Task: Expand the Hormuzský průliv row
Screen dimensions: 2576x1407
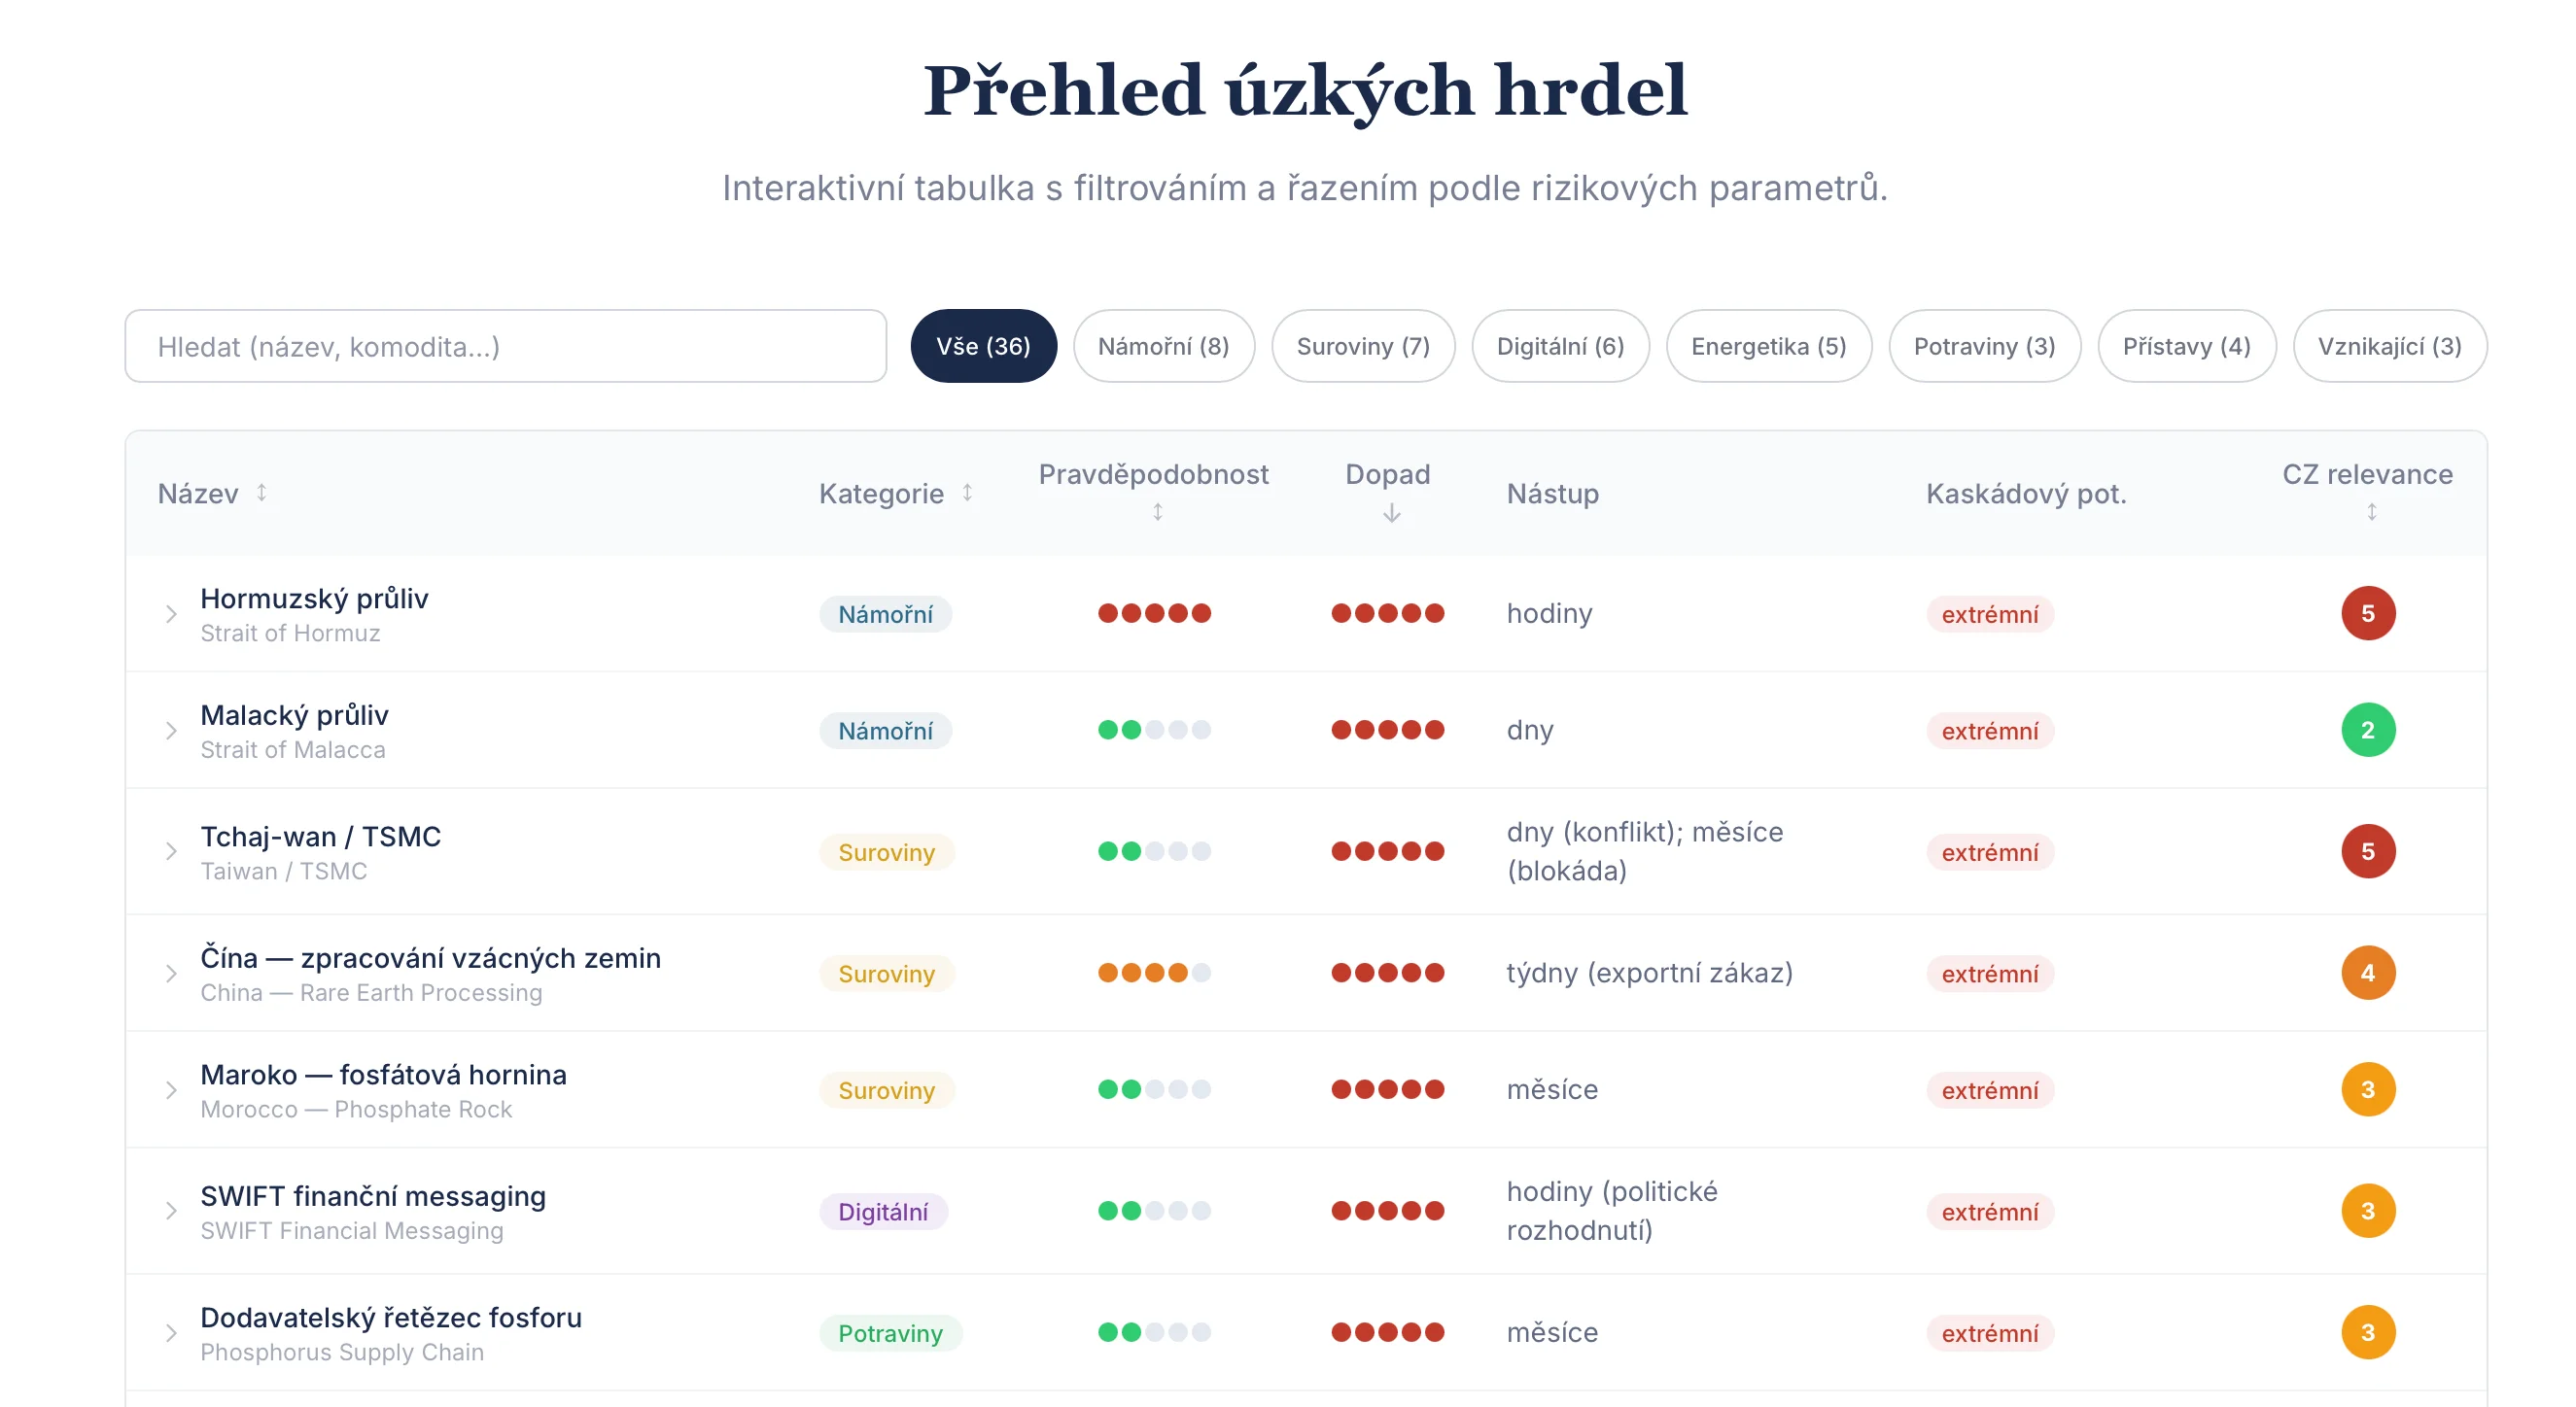Action: 171,612
